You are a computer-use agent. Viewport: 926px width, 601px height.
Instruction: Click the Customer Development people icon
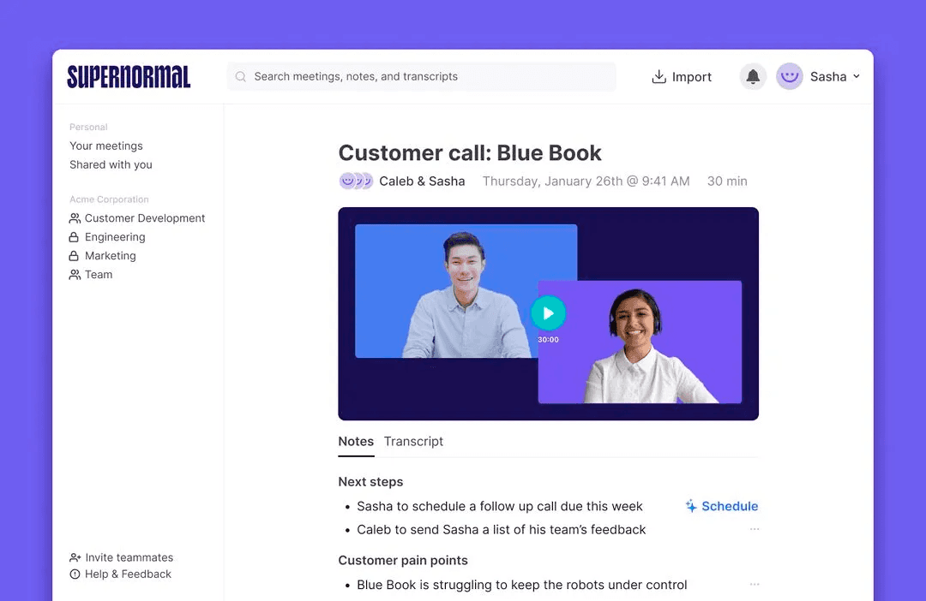click(75, 218)
